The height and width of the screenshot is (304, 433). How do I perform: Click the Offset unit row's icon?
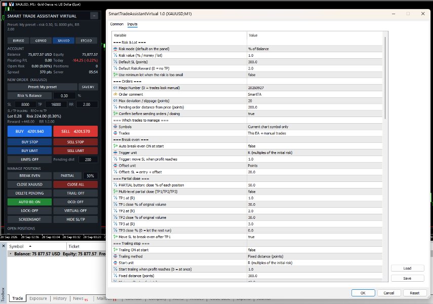[115, 166]
